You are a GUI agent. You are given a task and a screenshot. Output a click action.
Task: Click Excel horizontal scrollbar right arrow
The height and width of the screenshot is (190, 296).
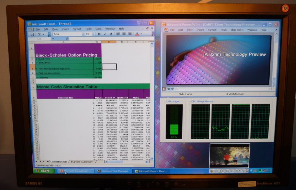point(146,162)
